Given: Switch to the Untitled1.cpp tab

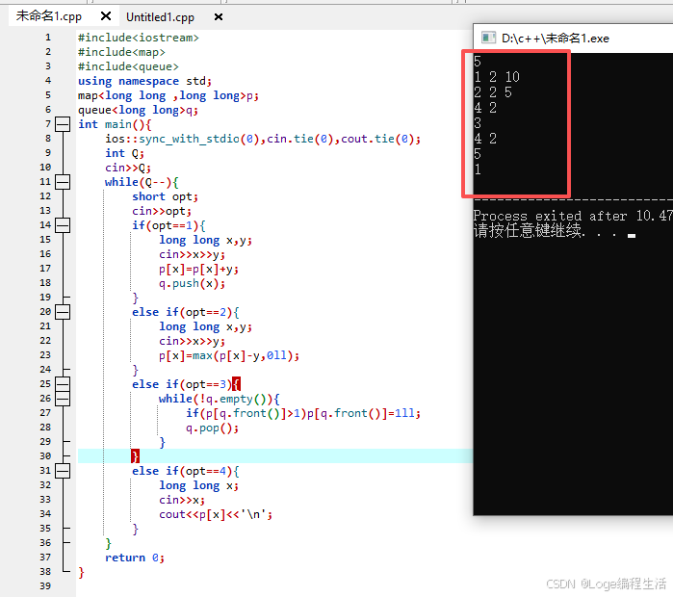Looking at the screenshot, I should pos(160,17).
